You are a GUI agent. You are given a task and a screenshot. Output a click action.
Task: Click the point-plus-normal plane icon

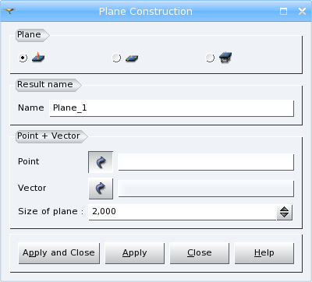coord(38,58)
